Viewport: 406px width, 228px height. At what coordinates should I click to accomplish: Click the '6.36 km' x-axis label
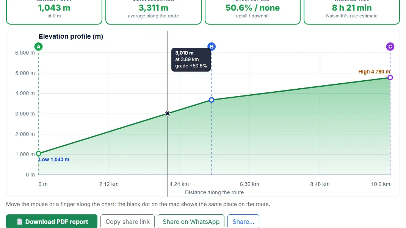coord(249,184)
